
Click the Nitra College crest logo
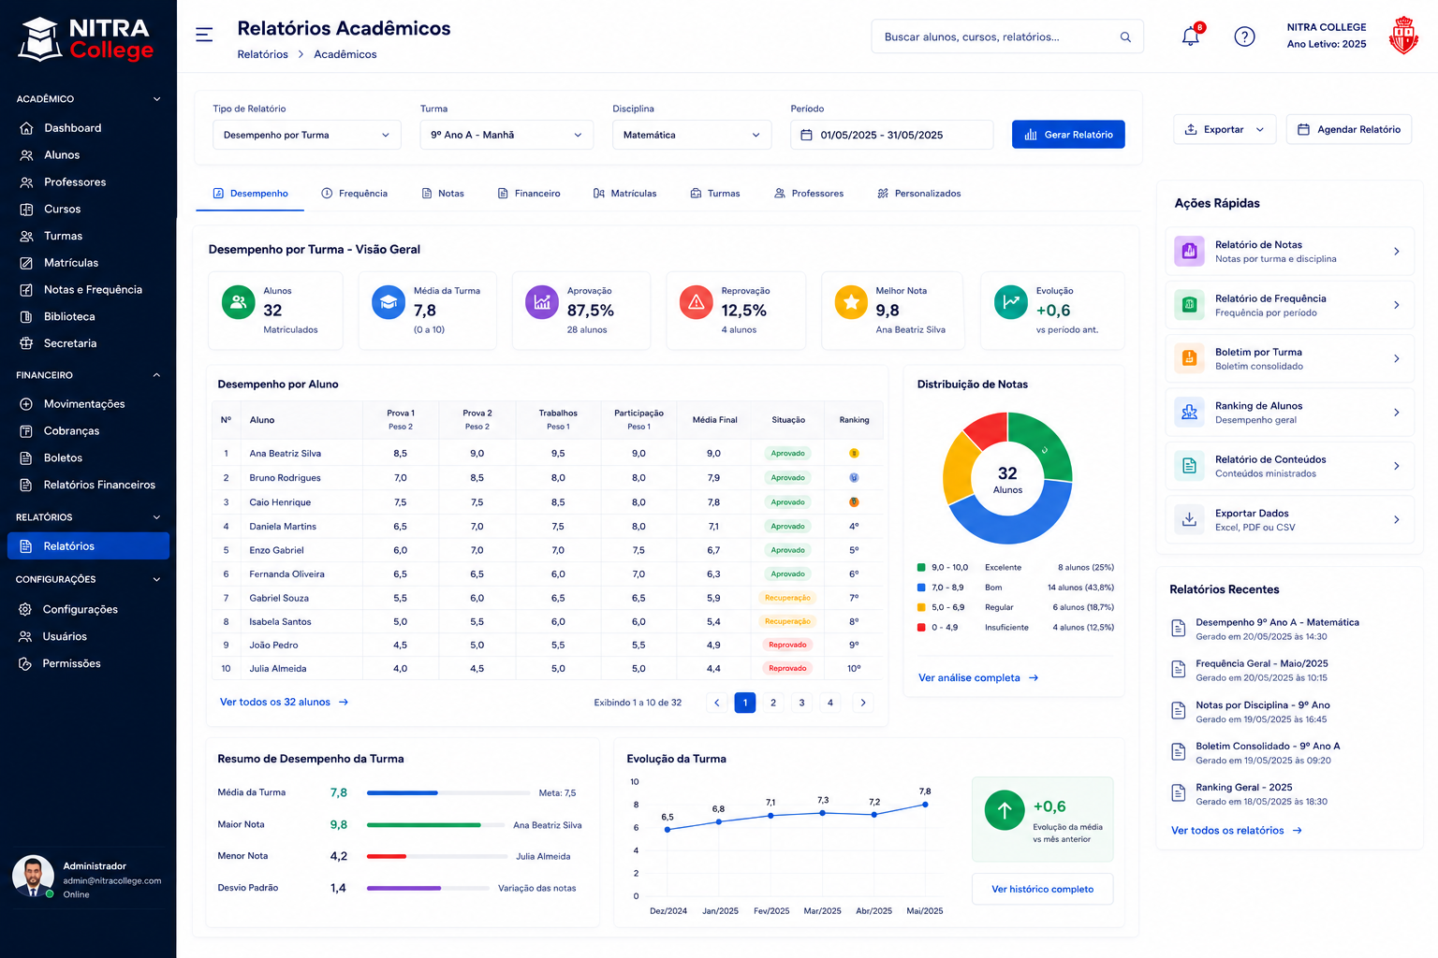[x=1402, y=36]
